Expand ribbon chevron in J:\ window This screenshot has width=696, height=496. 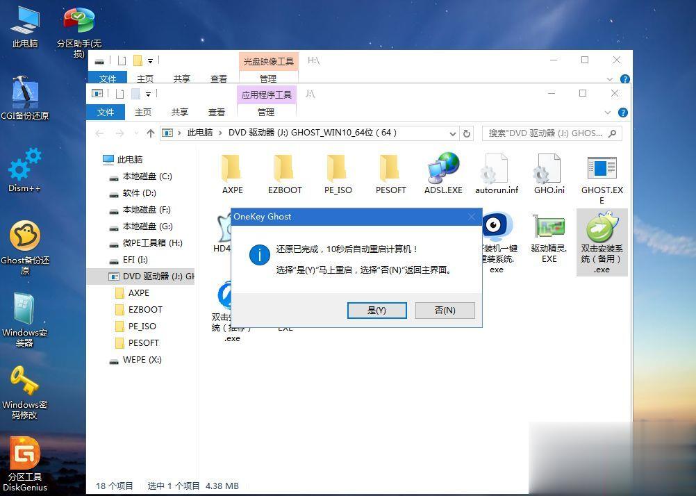coord(608,113)
